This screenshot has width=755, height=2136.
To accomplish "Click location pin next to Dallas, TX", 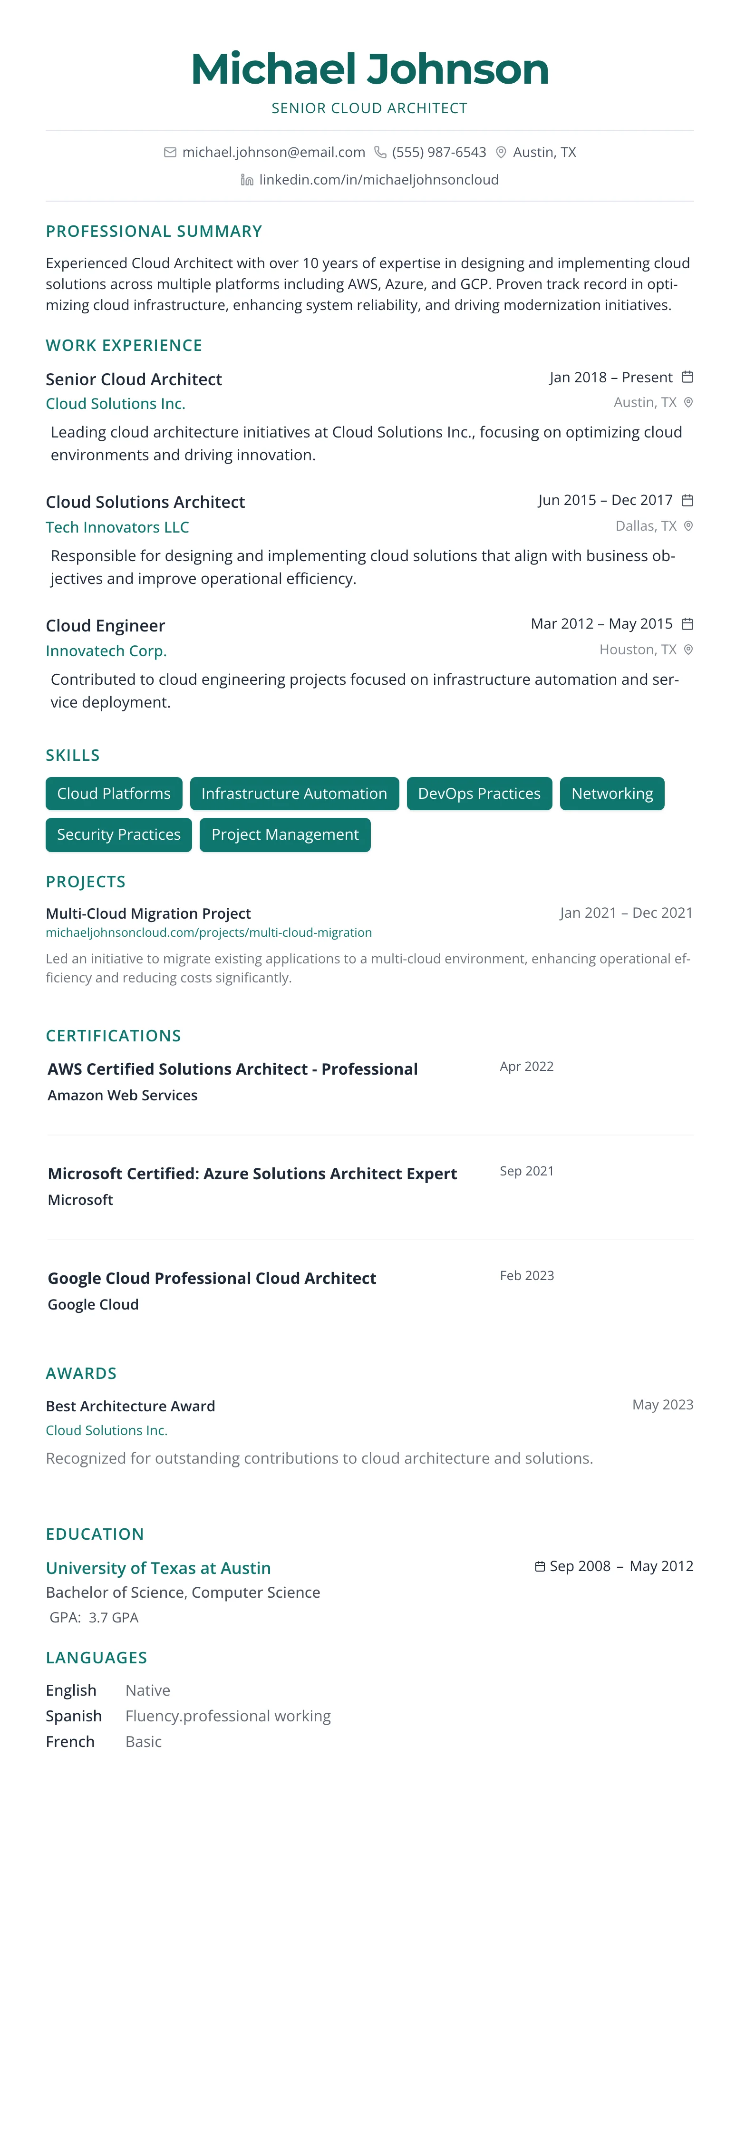I will (688, 526).
